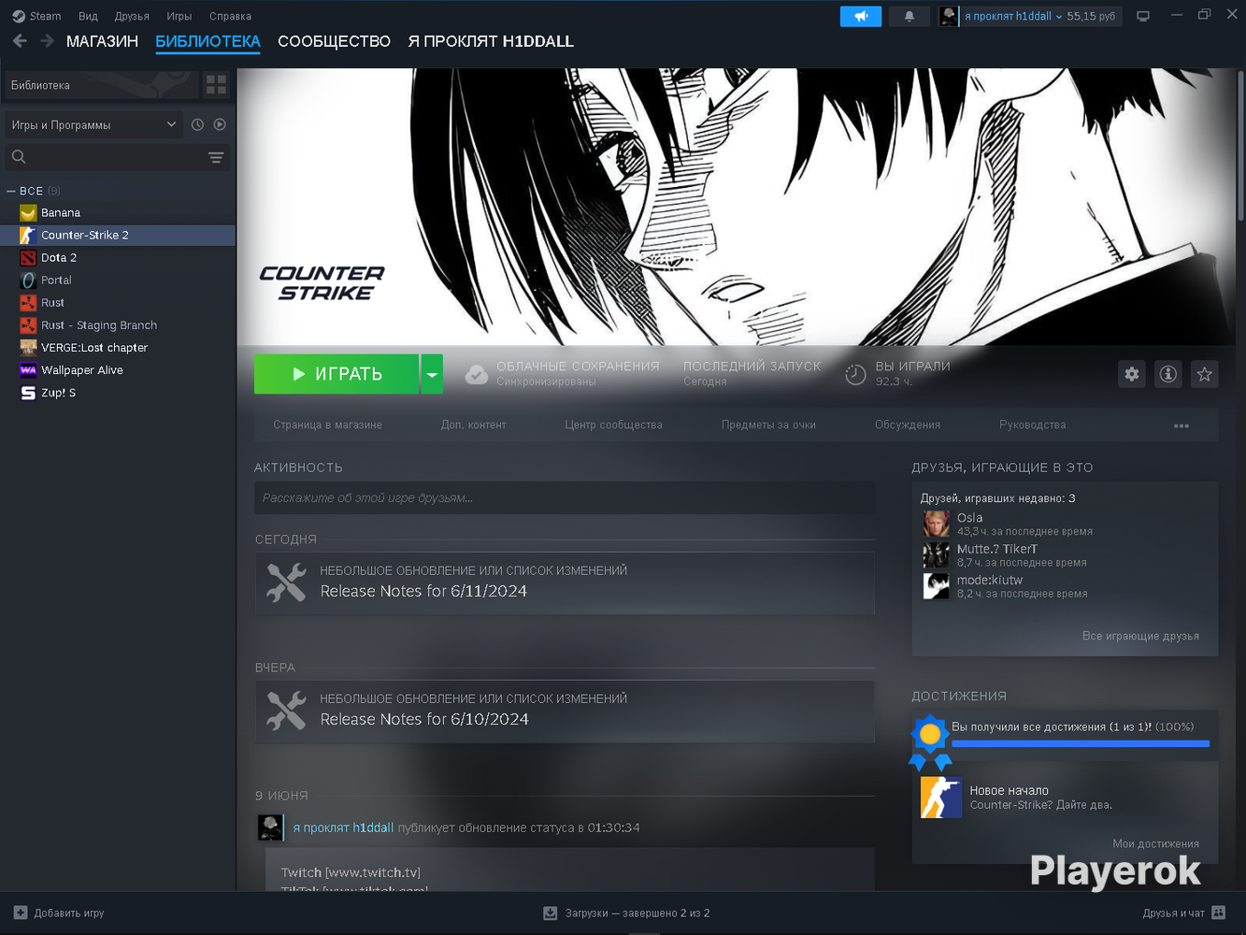Select the Rust game icon

(x=28, y=303)
